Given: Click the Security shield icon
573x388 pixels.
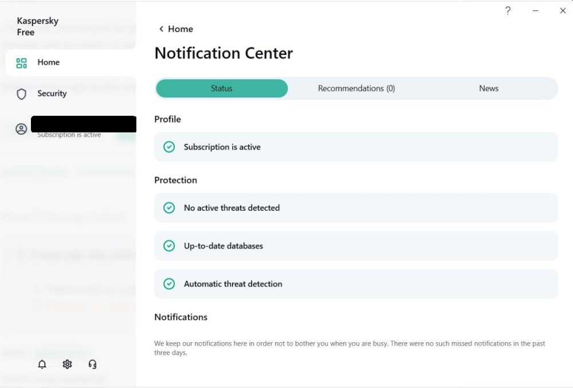Looking at the screenshot, I should [x=22, y=94].
